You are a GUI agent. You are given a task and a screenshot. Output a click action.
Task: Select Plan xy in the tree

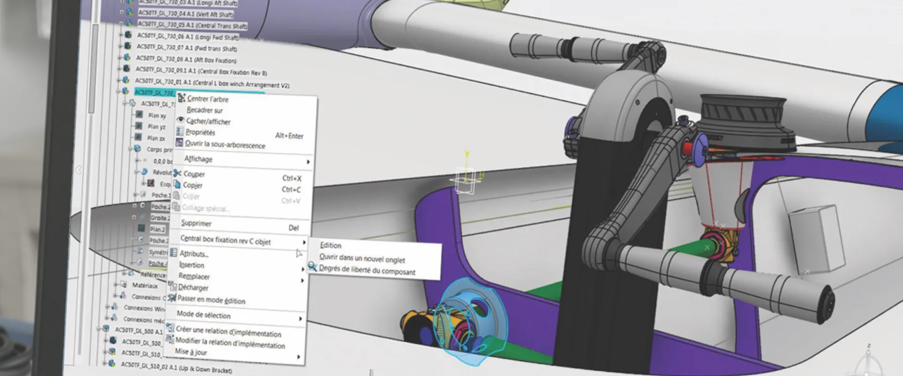click(157, 115)
